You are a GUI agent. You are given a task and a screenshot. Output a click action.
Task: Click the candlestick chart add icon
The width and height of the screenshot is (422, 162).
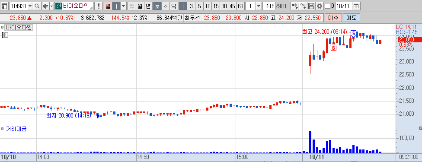tap(294, 6)
